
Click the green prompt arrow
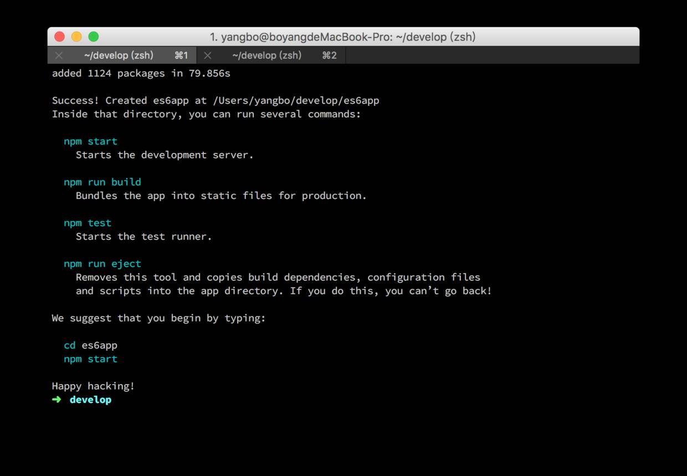[x=57, y=400]
